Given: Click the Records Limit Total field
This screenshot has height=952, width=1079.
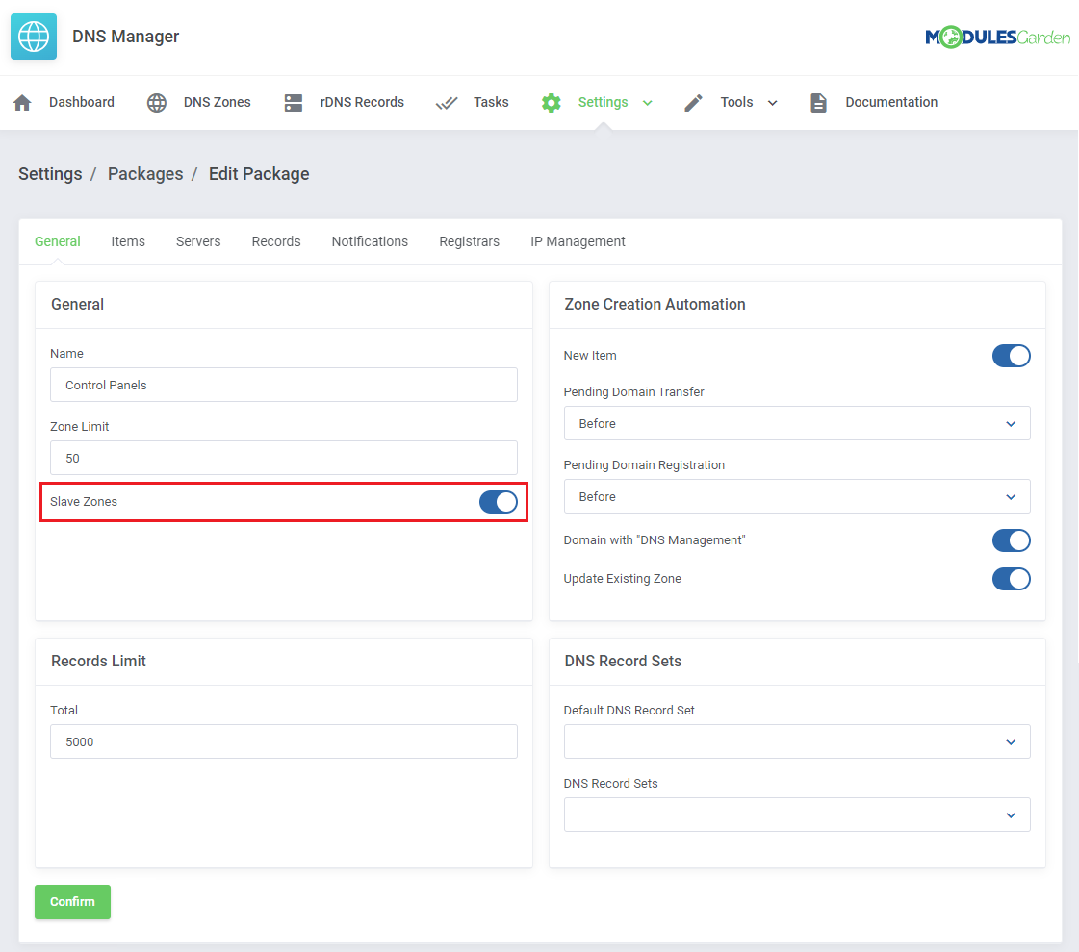Looking at the screenshot, I should click(x=284, y=741).
